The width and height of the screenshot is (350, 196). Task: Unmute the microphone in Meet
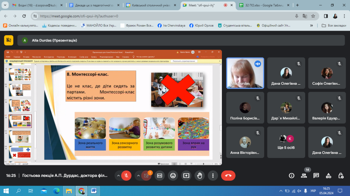[126, 175]
